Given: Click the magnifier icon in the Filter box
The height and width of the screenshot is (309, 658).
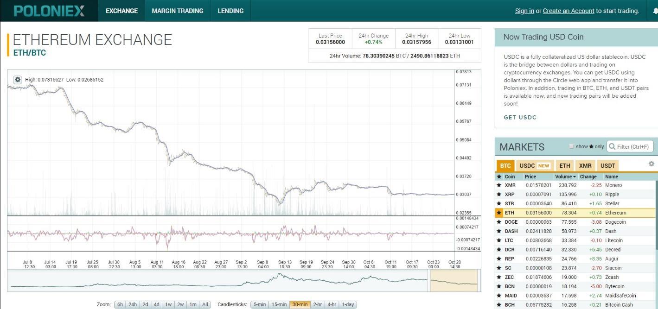Looking at the screenshot, I should click(612, 147).
